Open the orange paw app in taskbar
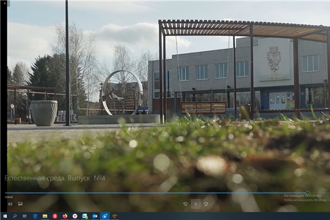Image resolution: width=330 pixels, height=220 pixels. click(x=115, y=216)
